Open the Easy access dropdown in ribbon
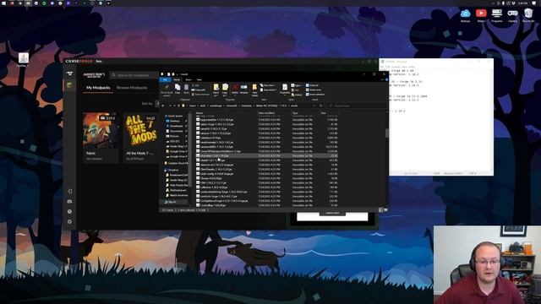 (269, 90)
